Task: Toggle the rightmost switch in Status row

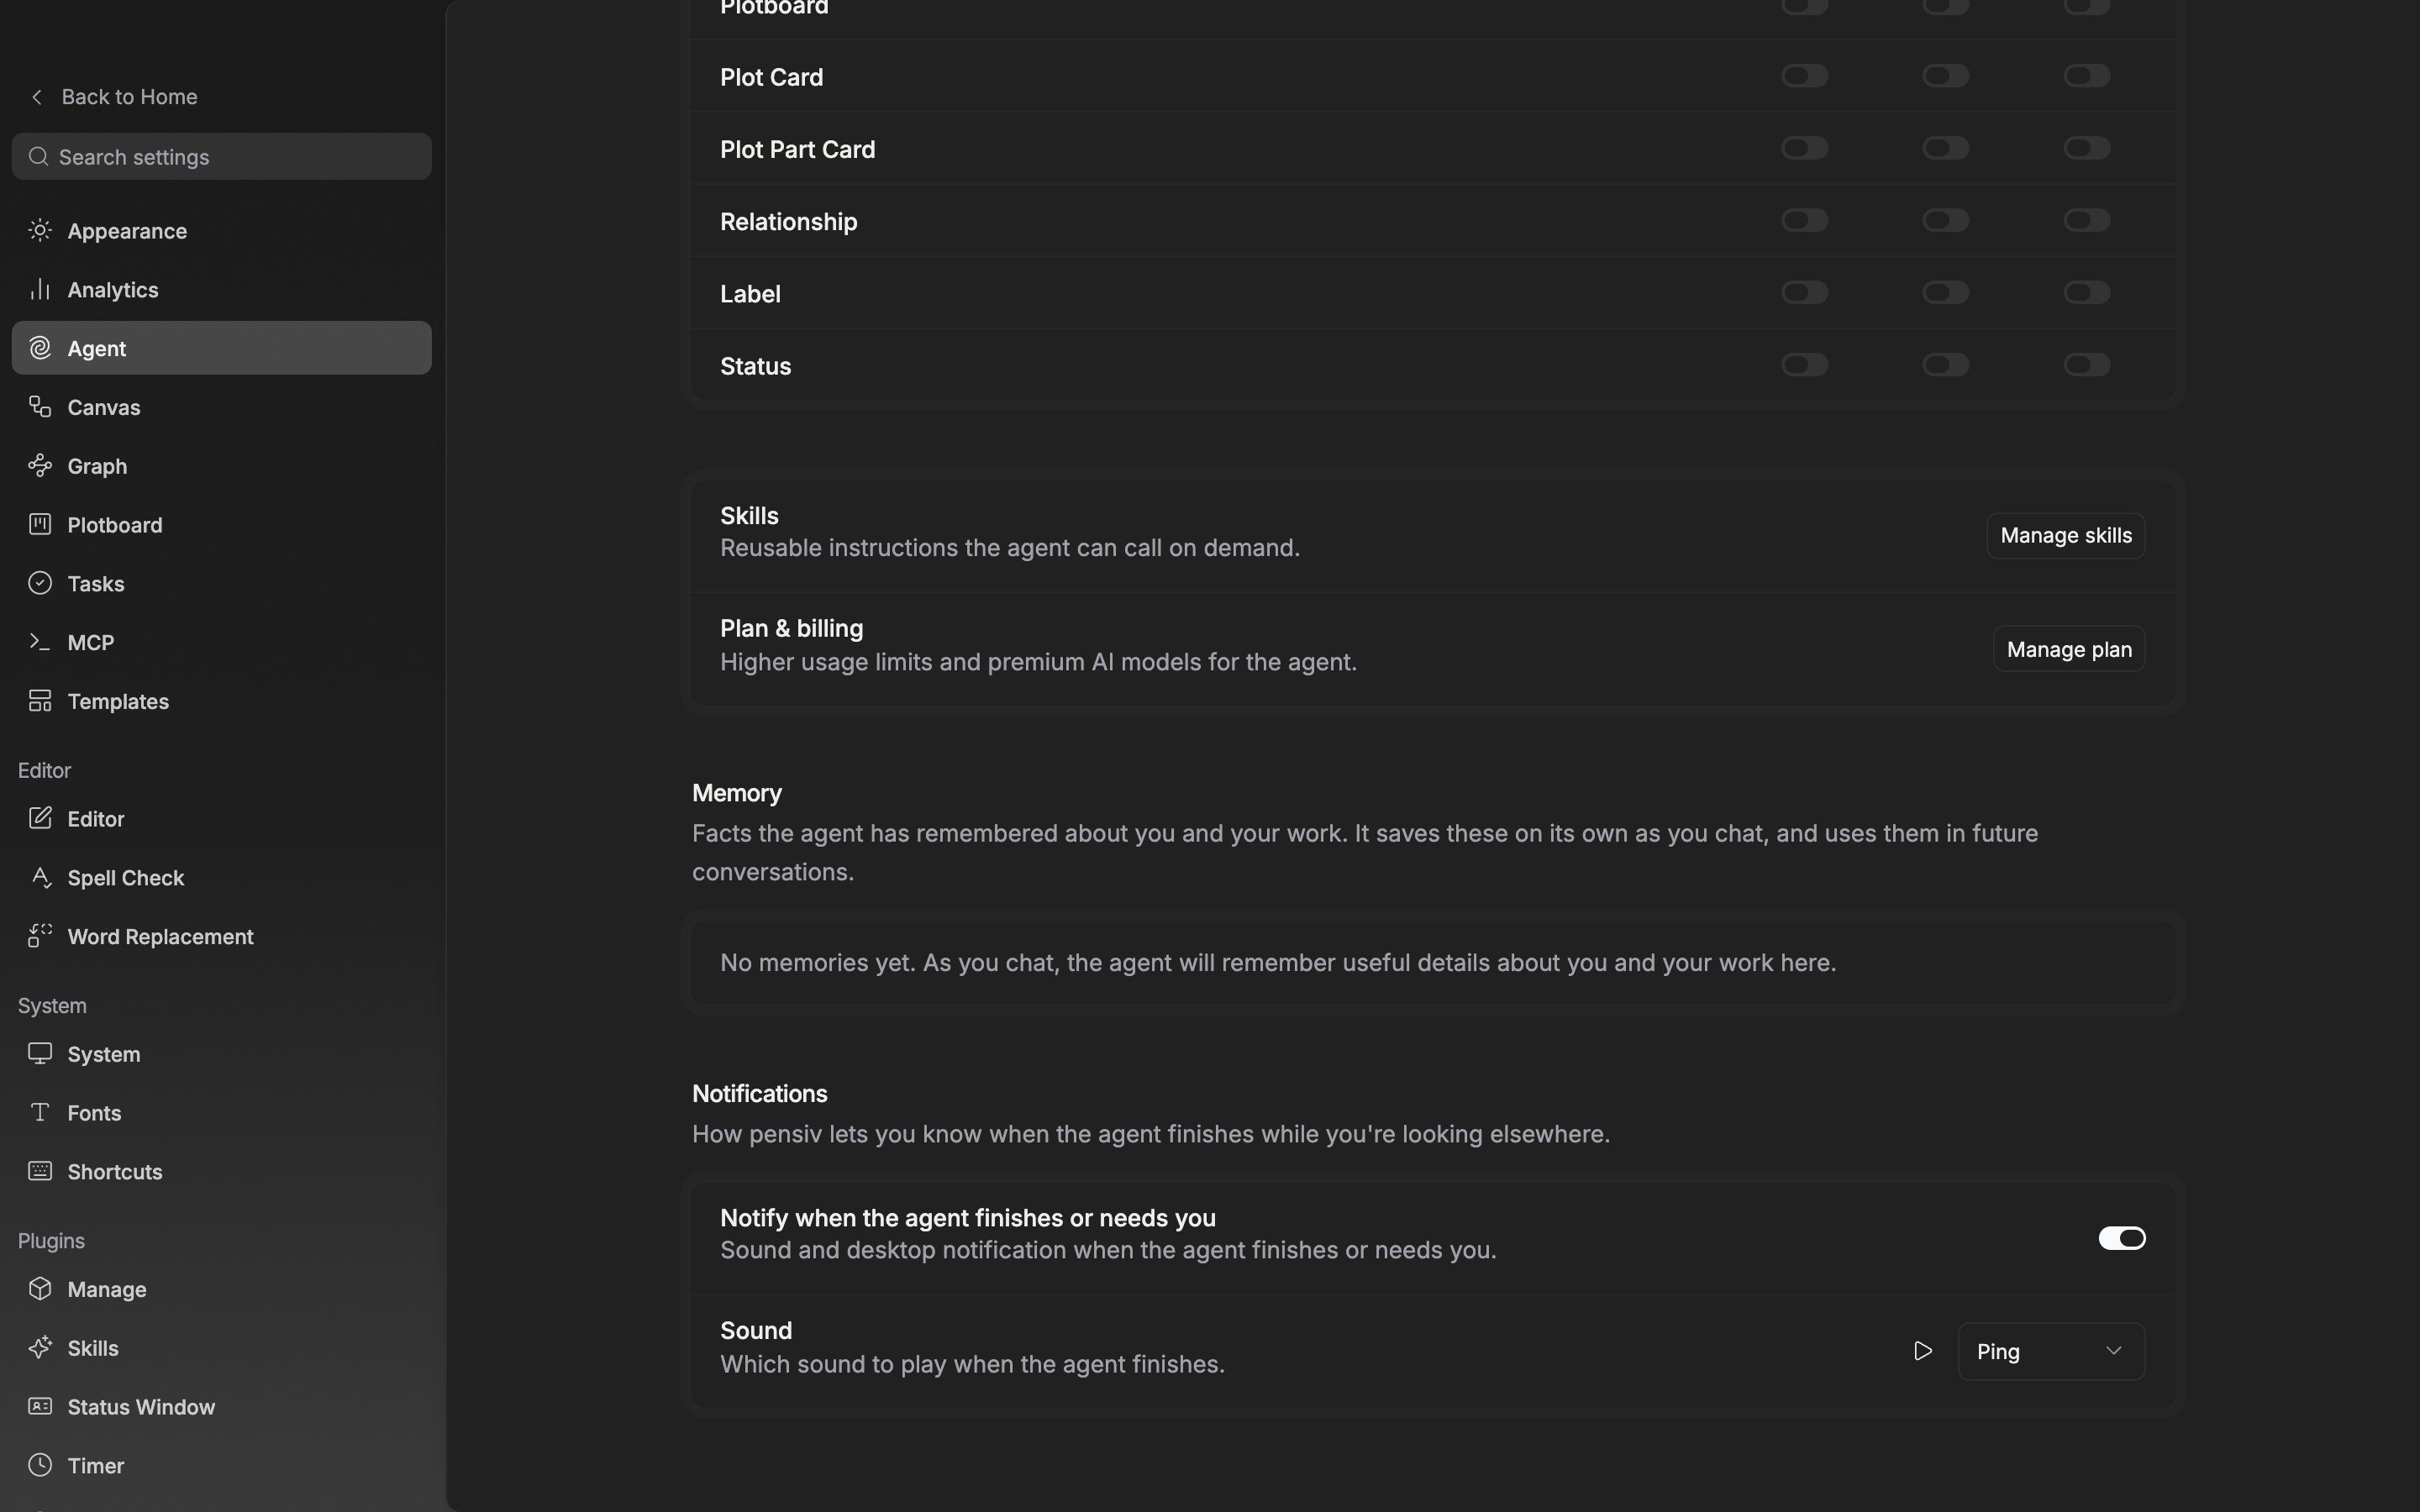Action: point(2087,365)
